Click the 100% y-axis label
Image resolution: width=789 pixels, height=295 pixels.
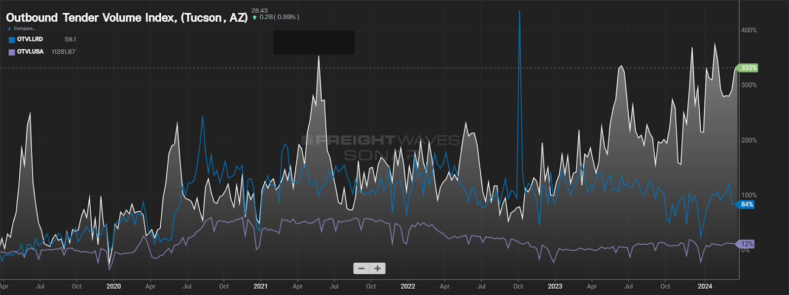(749, 196)
